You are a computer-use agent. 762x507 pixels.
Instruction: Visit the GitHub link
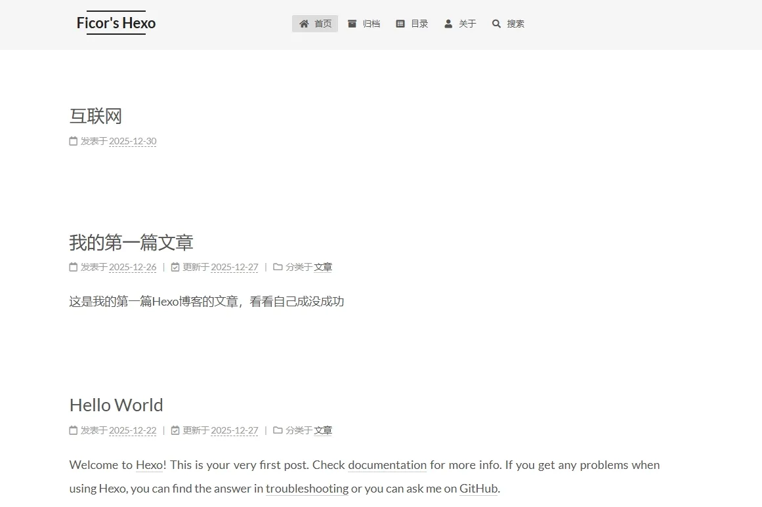point(478,489)
